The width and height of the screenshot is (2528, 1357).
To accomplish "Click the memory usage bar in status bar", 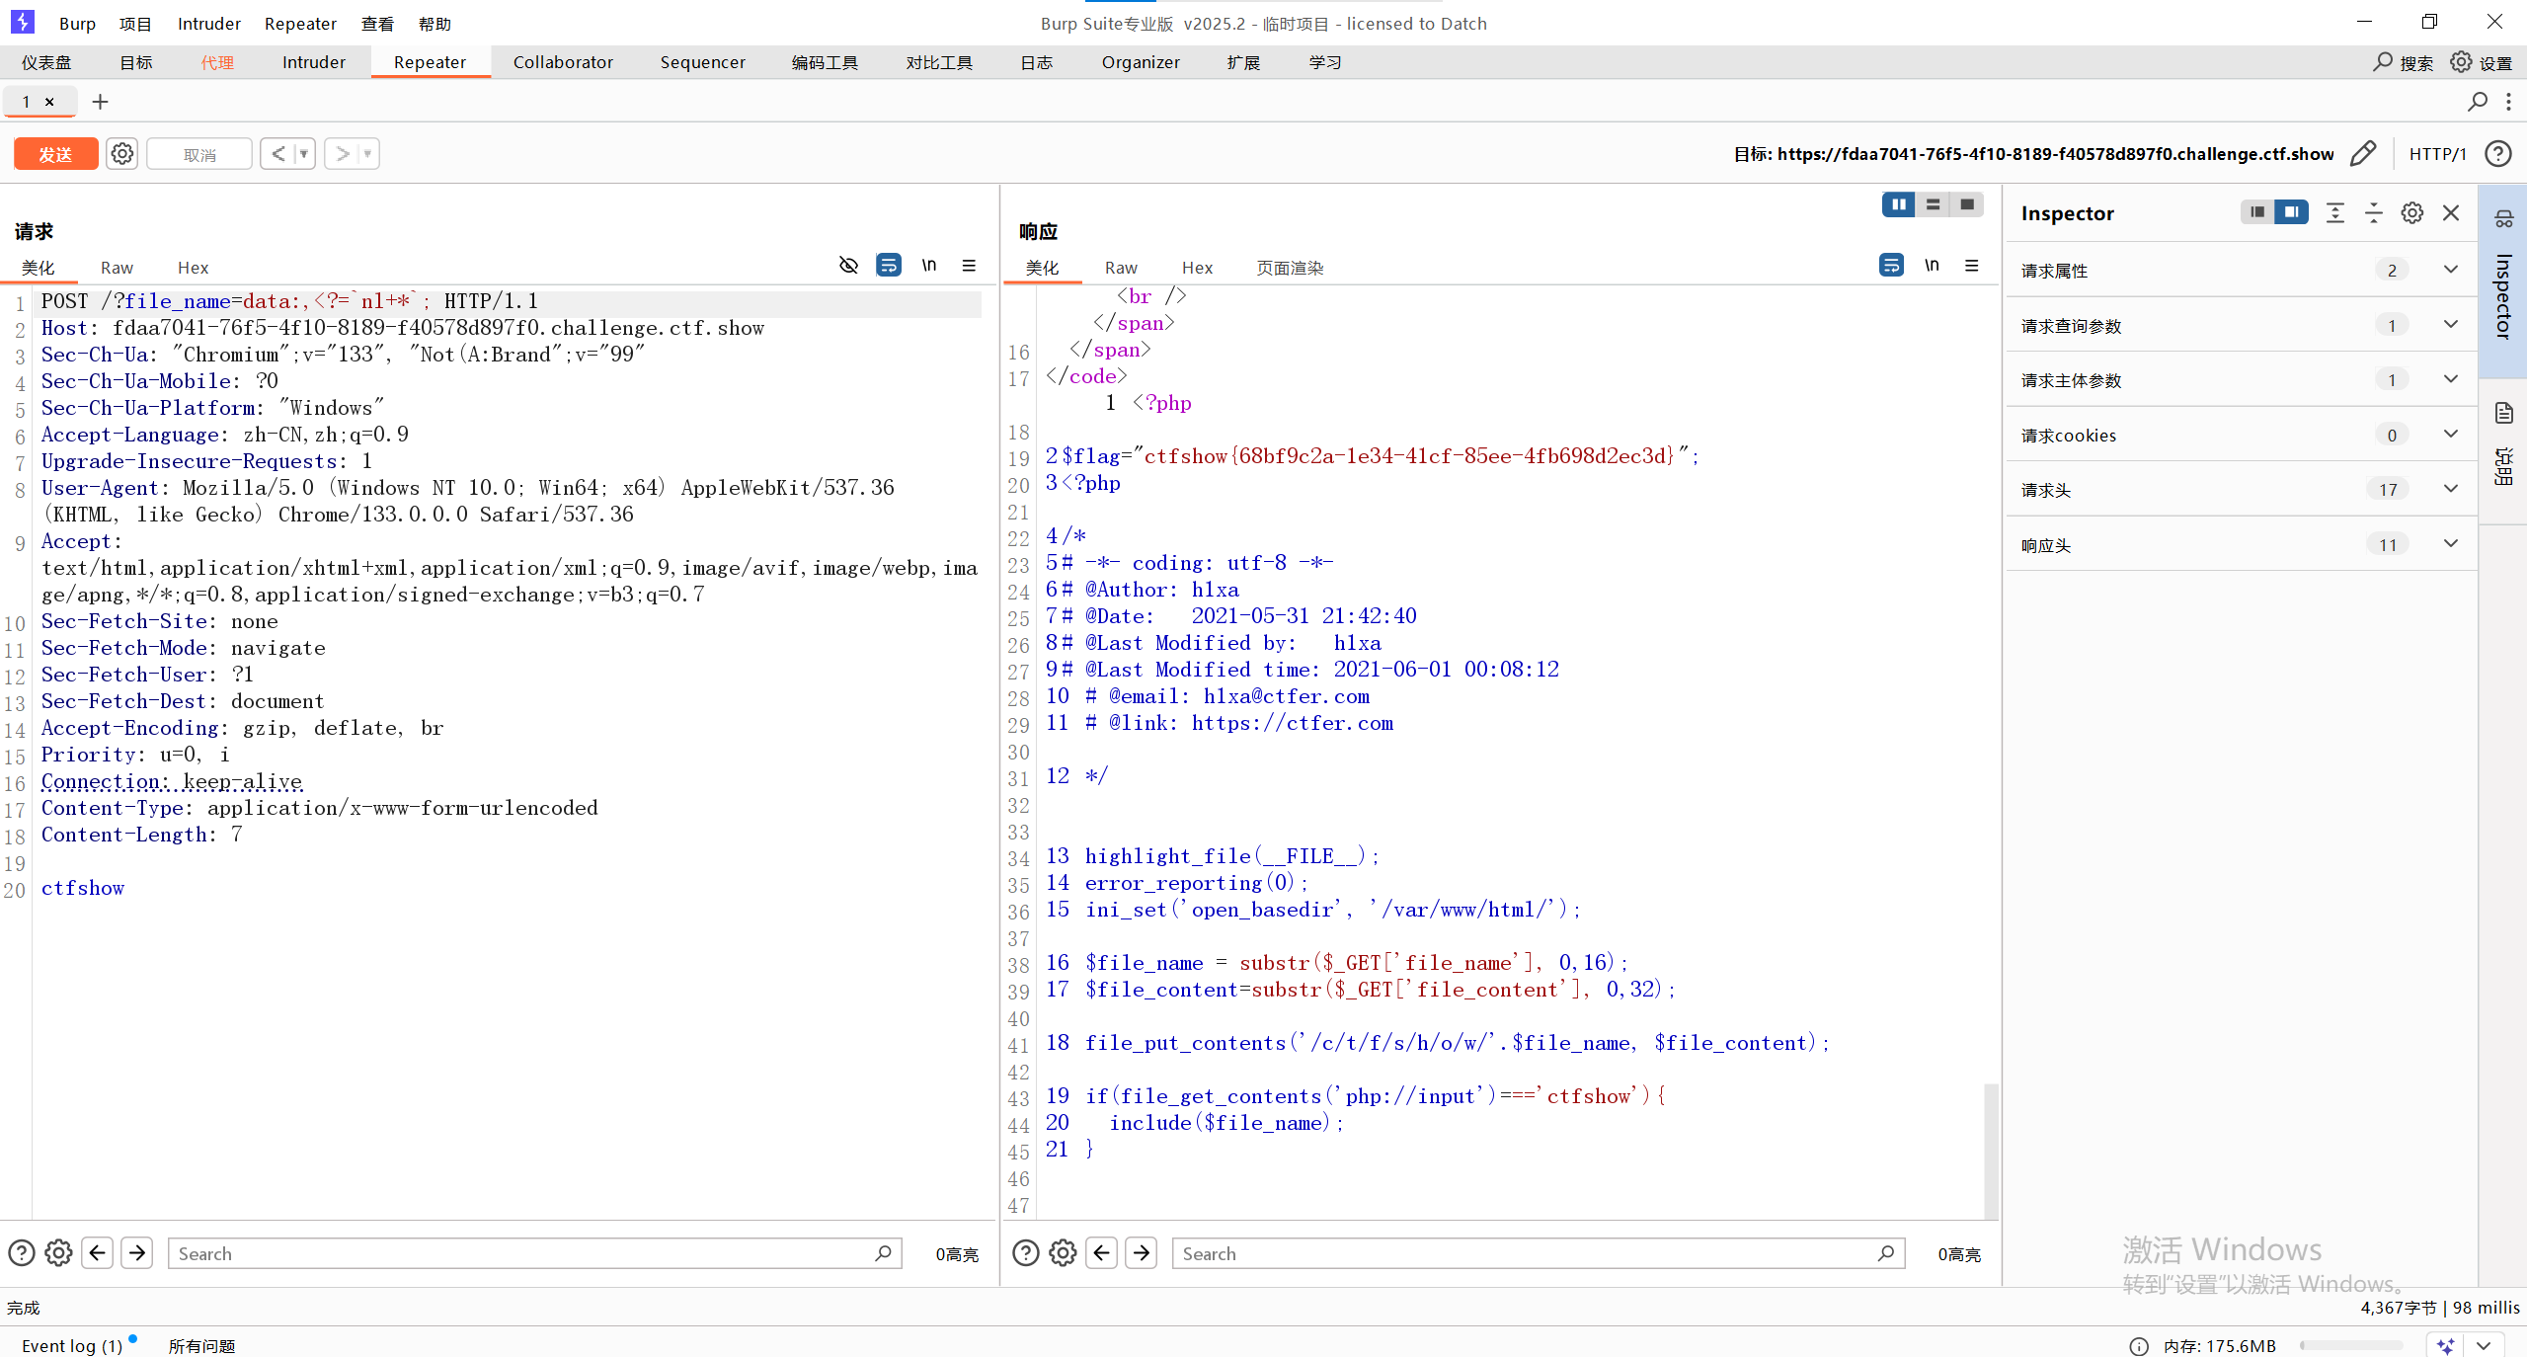I will [2350, 1345].
